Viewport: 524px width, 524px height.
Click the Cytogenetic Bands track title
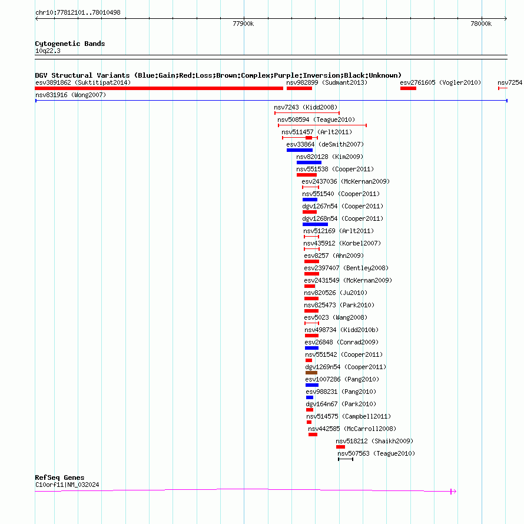pos(70,44)
